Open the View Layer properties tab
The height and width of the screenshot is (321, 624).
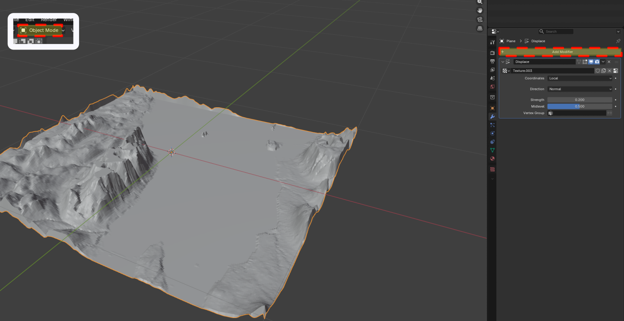click(x=492, y=70)
